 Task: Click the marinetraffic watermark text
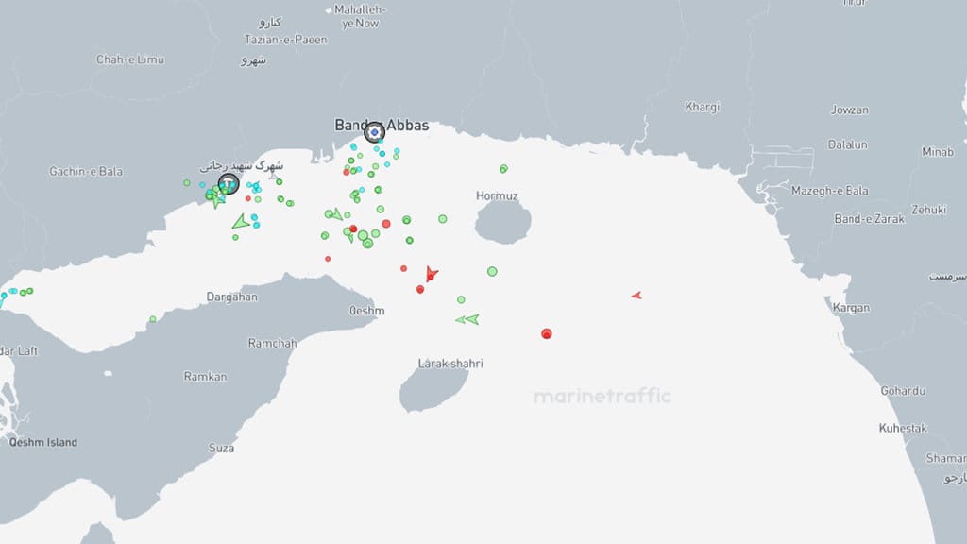point(603,398)
